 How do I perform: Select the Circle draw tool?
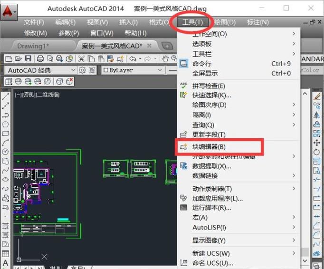coord(6,152)
